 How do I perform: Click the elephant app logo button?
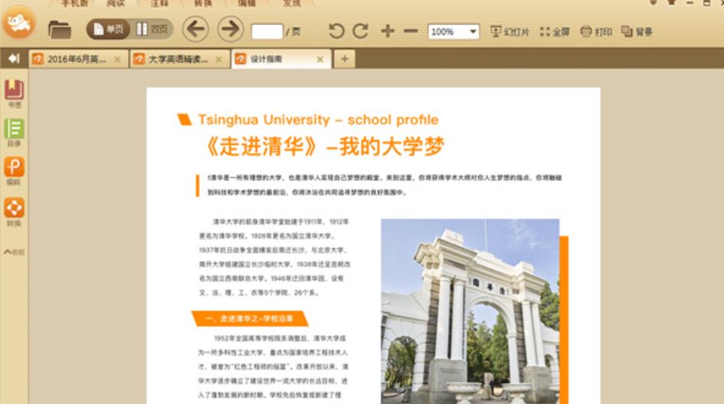[x=19, y=23]
